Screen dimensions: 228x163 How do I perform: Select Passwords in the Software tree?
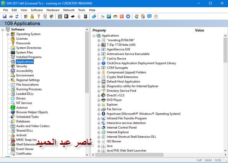coord(23,43)
